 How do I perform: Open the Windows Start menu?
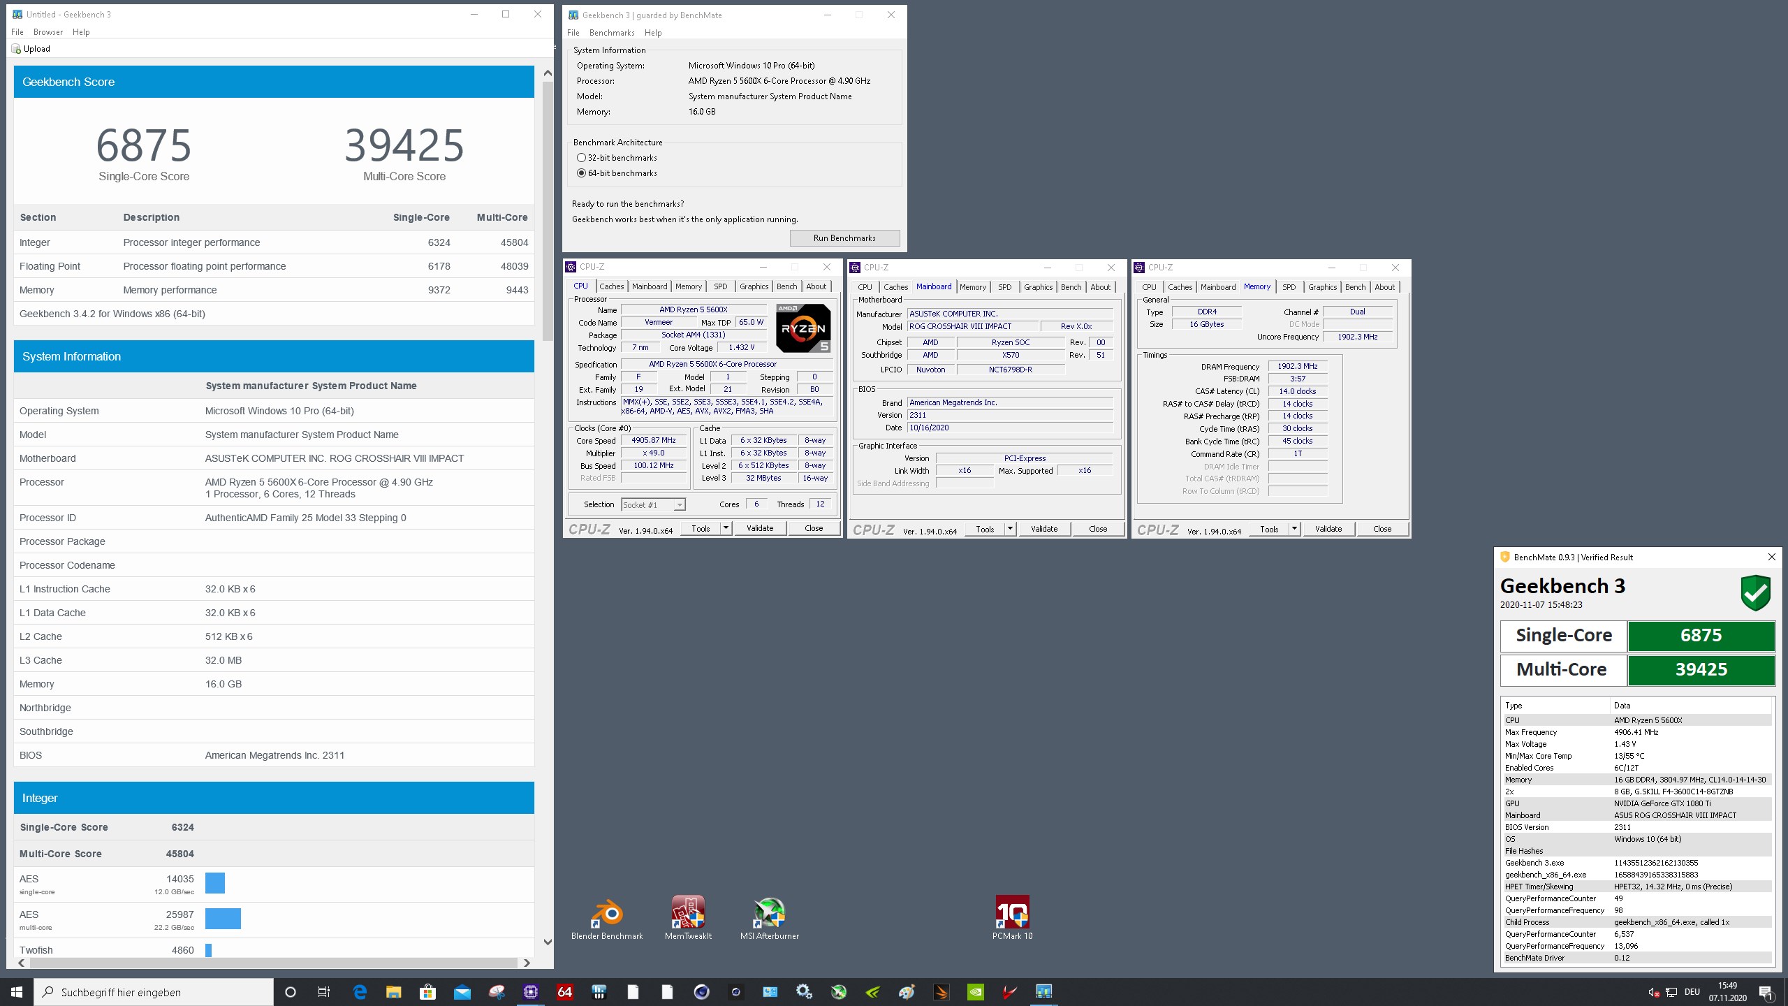(x=17, y=992)
